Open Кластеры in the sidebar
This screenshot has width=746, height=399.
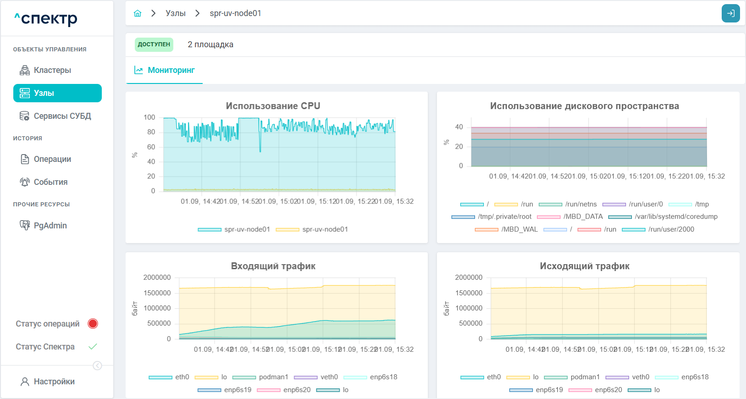(x=57, y=70)
